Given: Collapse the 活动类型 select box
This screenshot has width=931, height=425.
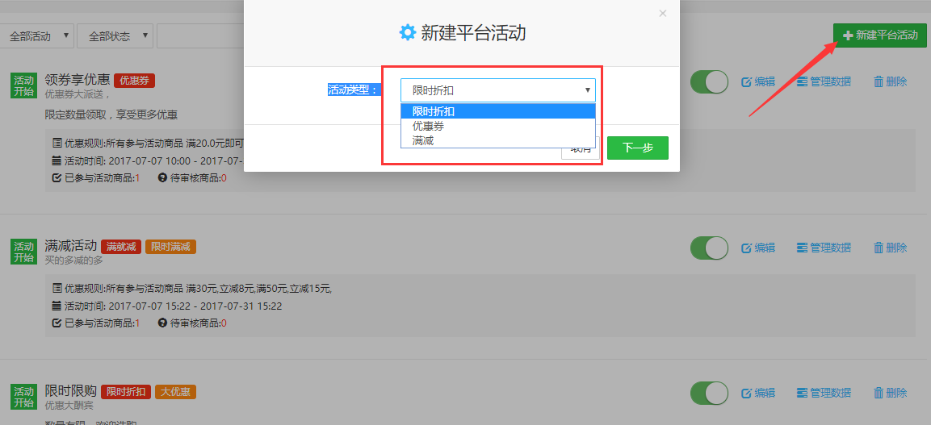Looking at the screenshot, I should (497, 90).
